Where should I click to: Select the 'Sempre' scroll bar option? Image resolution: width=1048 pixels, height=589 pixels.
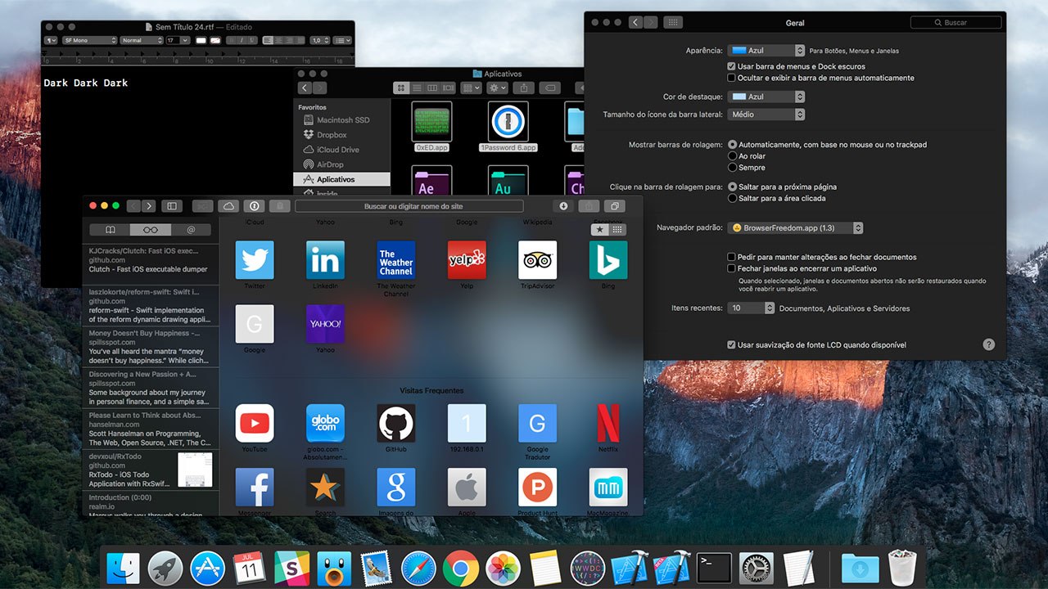(x=732, y=168)
